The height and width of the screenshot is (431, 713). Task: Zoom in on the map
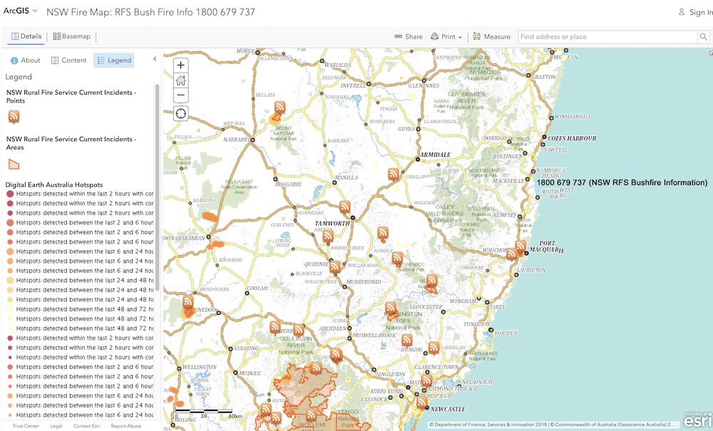point(180,65)
